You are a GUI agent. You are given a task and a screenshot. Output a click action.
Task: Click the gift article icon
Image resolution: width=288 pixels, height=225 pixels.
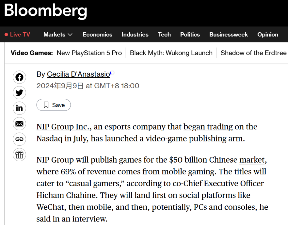[x=19, y=155]
